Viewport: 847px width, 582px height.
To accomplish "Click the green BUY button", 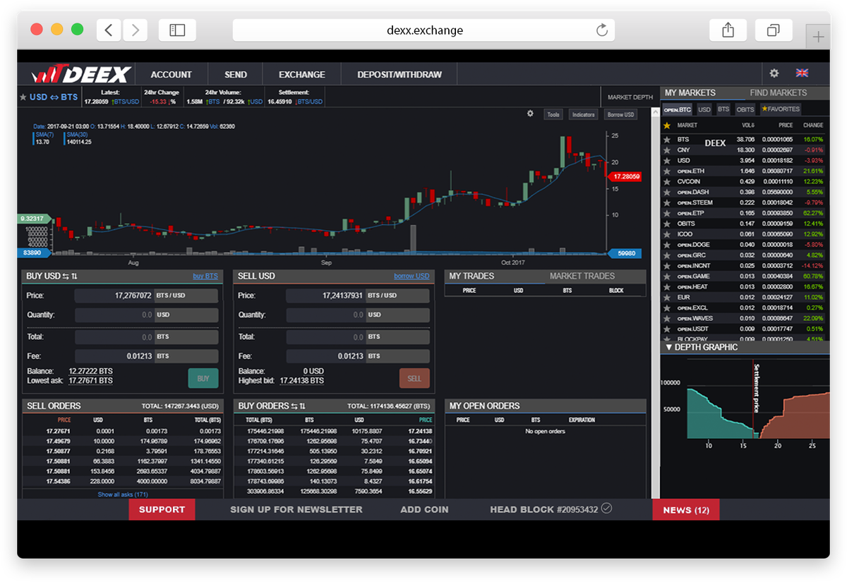I will coord(203,378).
